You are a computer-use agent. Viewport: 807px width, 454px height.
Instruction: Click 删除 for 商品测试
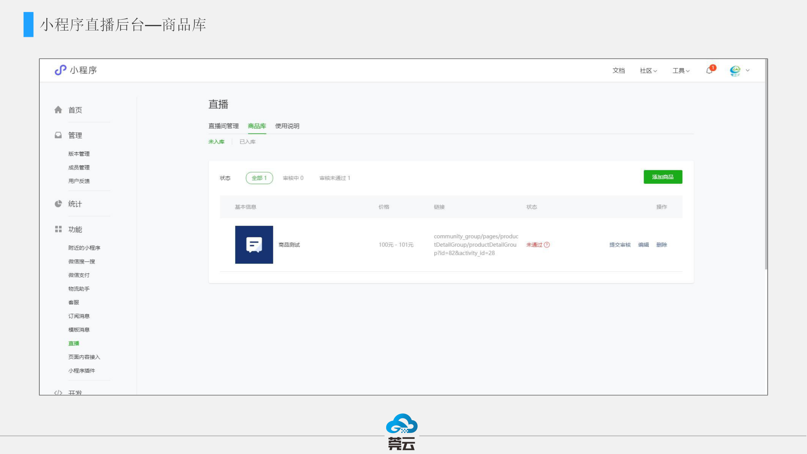662,245
